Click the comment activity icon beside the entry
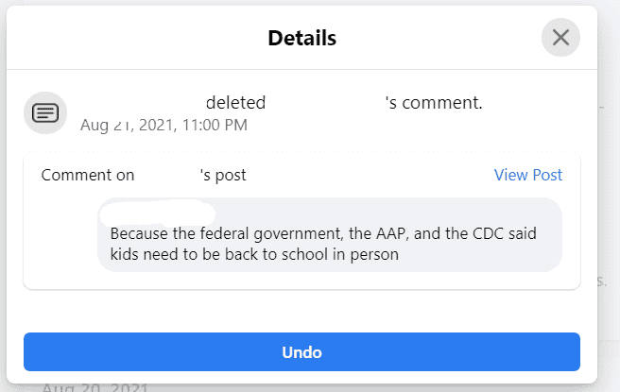The width and height of the screenshot is (620, 392). click(44, 113)
